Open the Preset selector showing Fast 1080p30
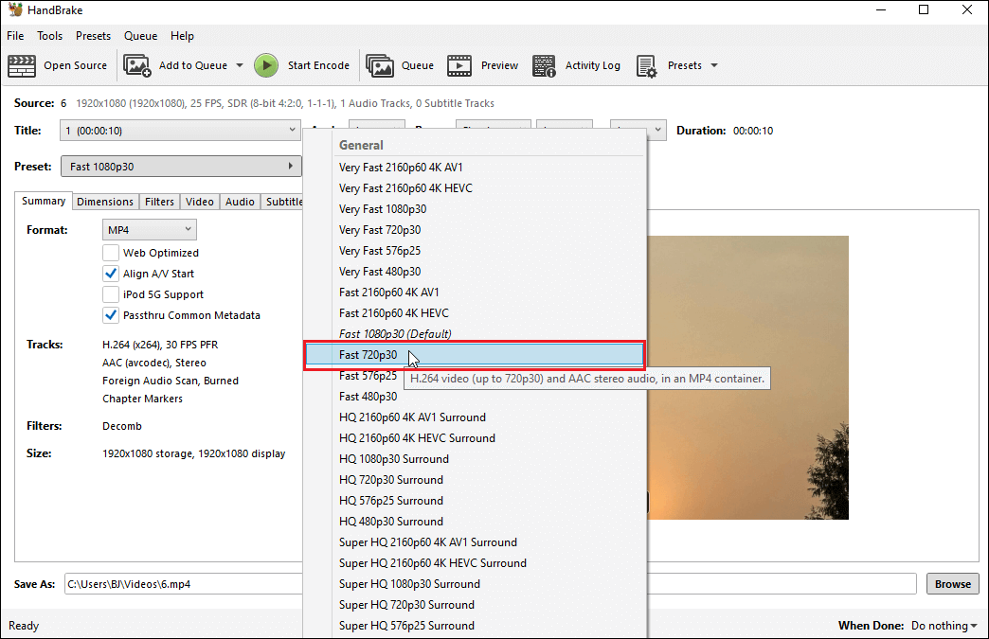Viewport: 989px width, 639px height. (181, 167)
